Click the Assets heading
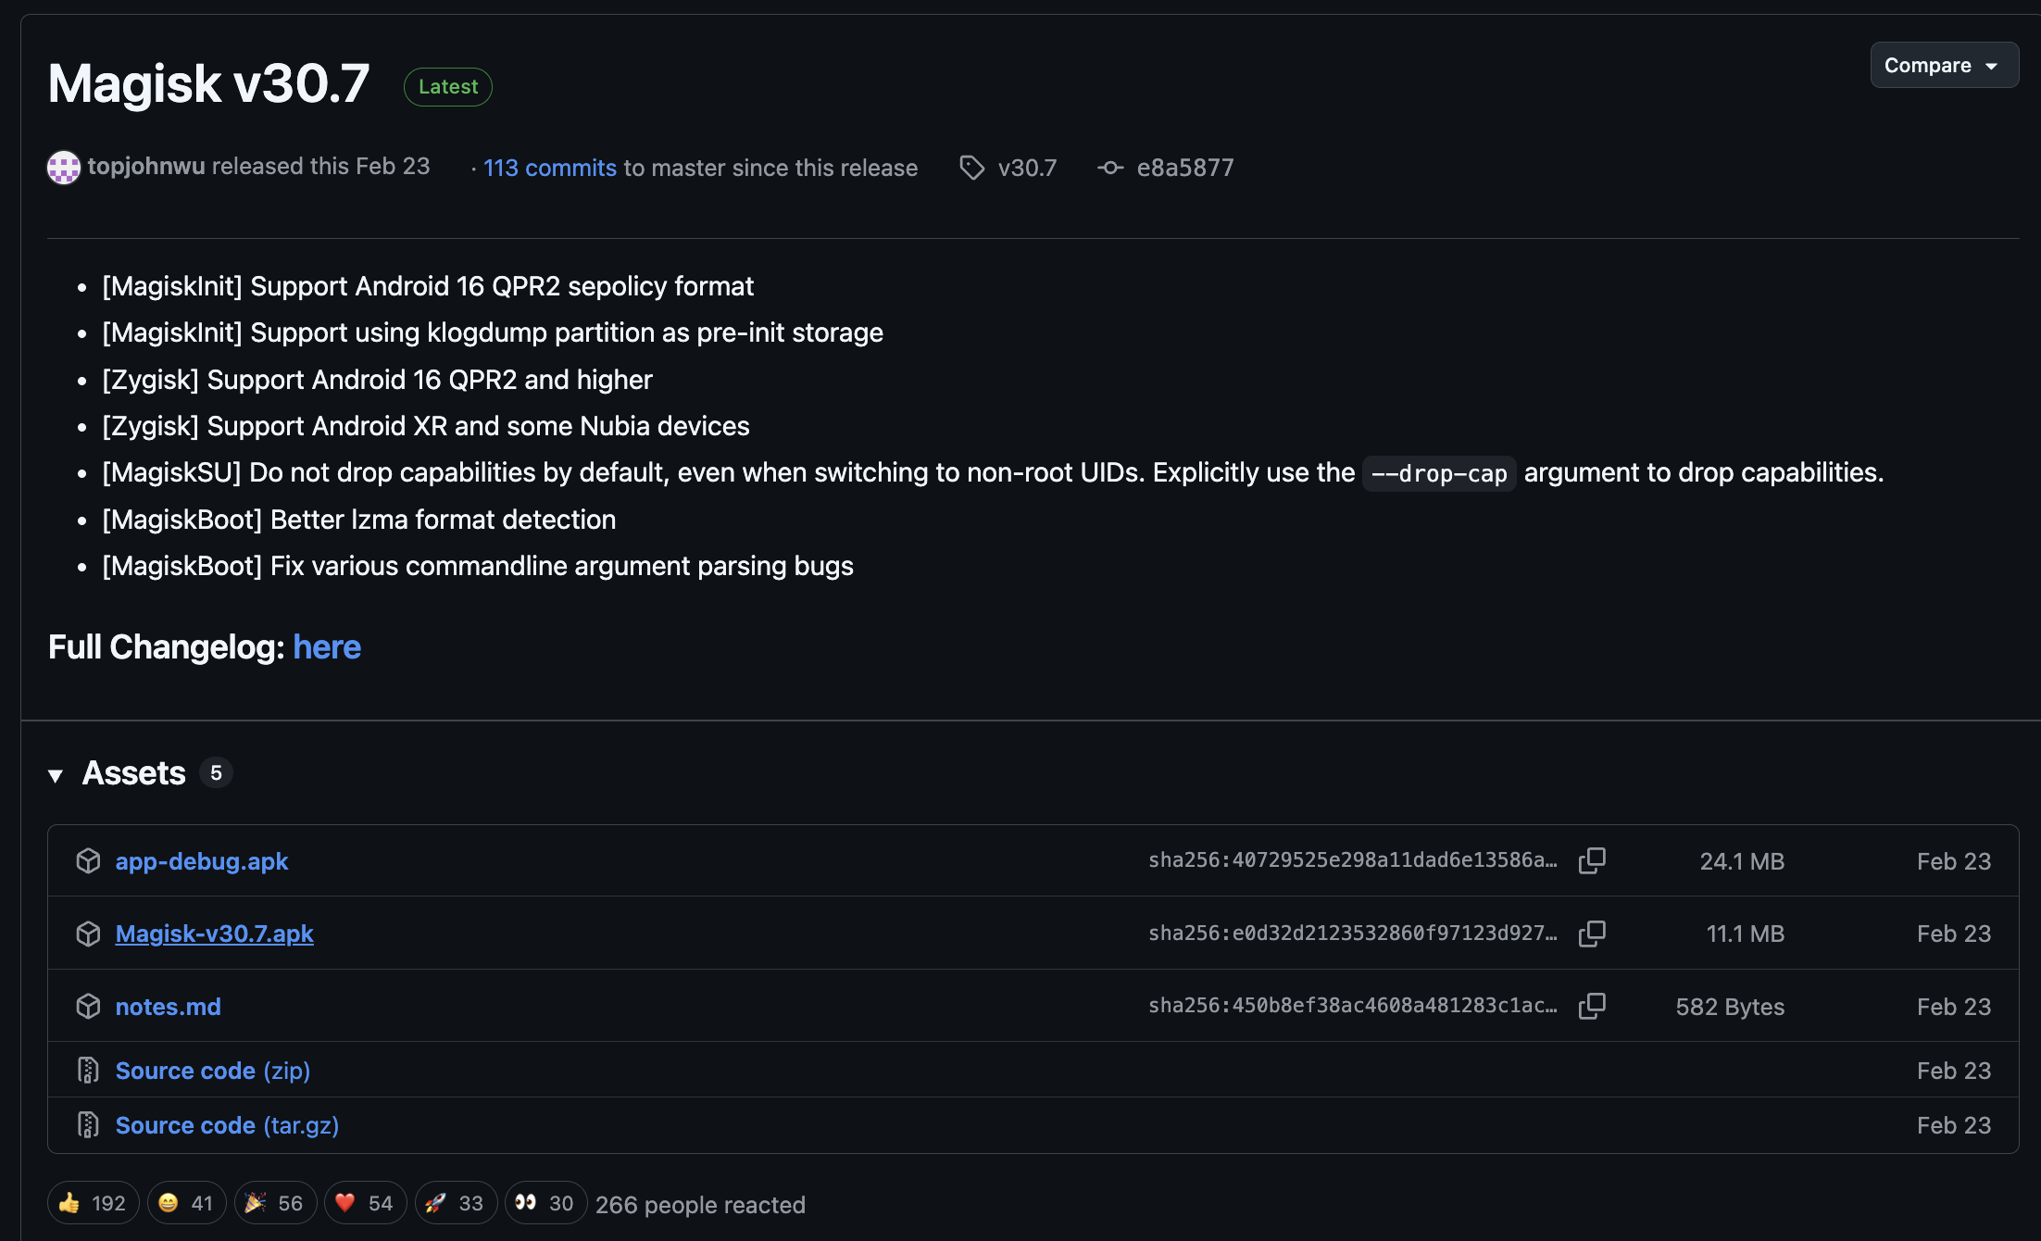 tap(134, 773)
